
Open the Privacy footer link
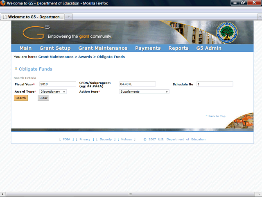85,139
